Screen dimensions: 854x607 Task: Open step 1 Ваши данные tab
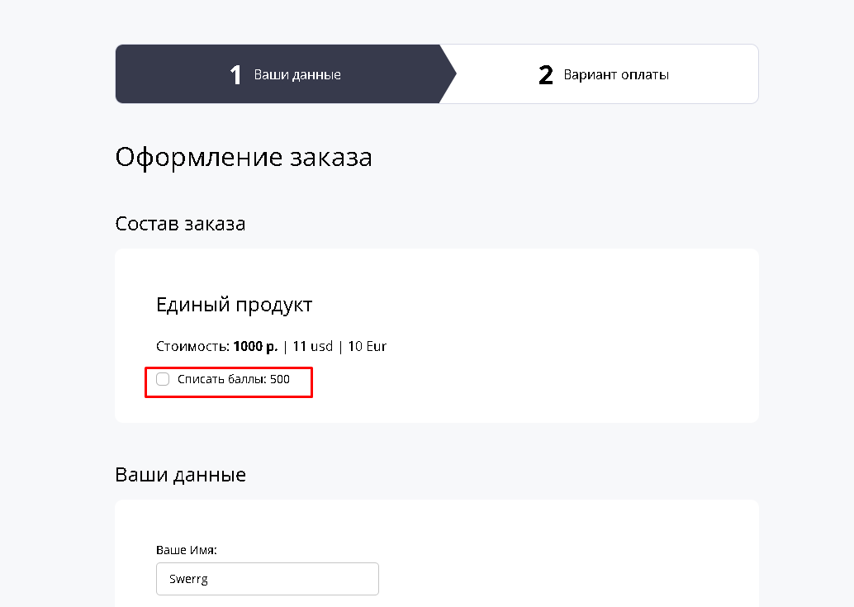pyautogui.click(x=286, y=74)
